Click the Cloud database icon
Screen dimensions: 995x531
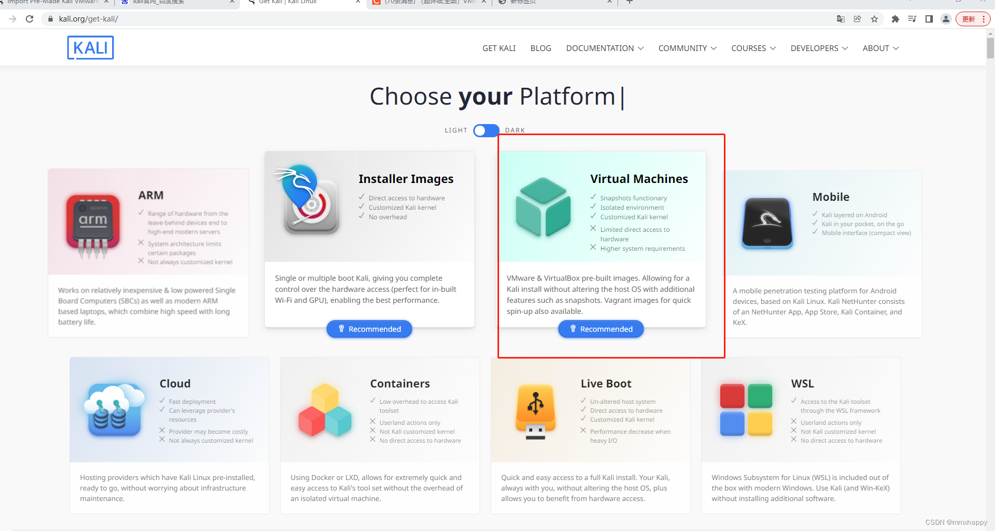[114, 410]
